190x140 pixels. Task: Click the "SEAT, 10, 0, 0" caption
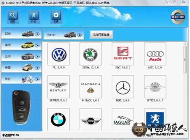(123, 67)
